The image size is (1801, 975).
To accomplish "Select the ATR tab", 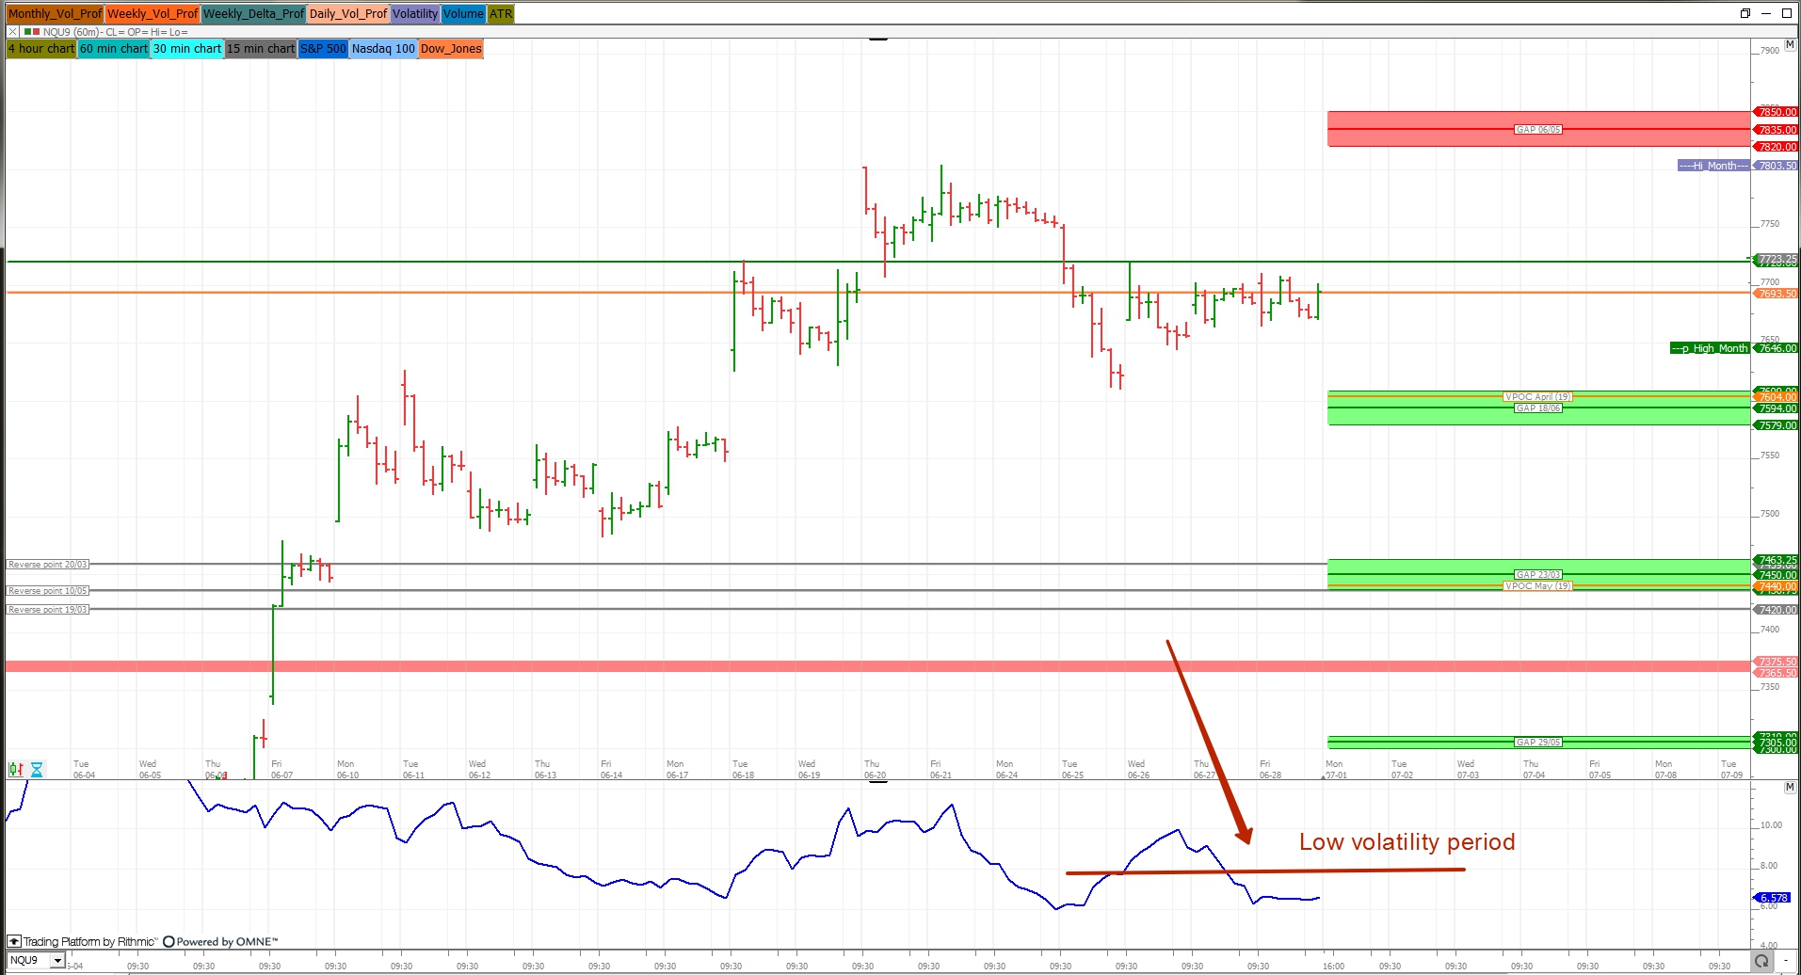I will [501, 14].
